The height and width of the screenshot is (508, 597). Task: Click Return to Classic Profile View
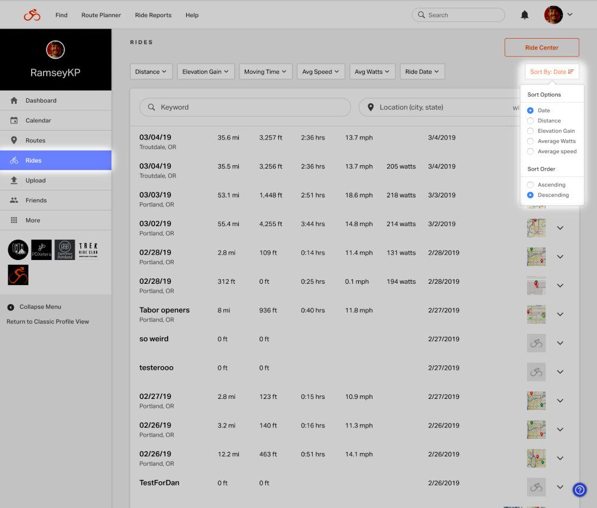(x=48, y=322)
